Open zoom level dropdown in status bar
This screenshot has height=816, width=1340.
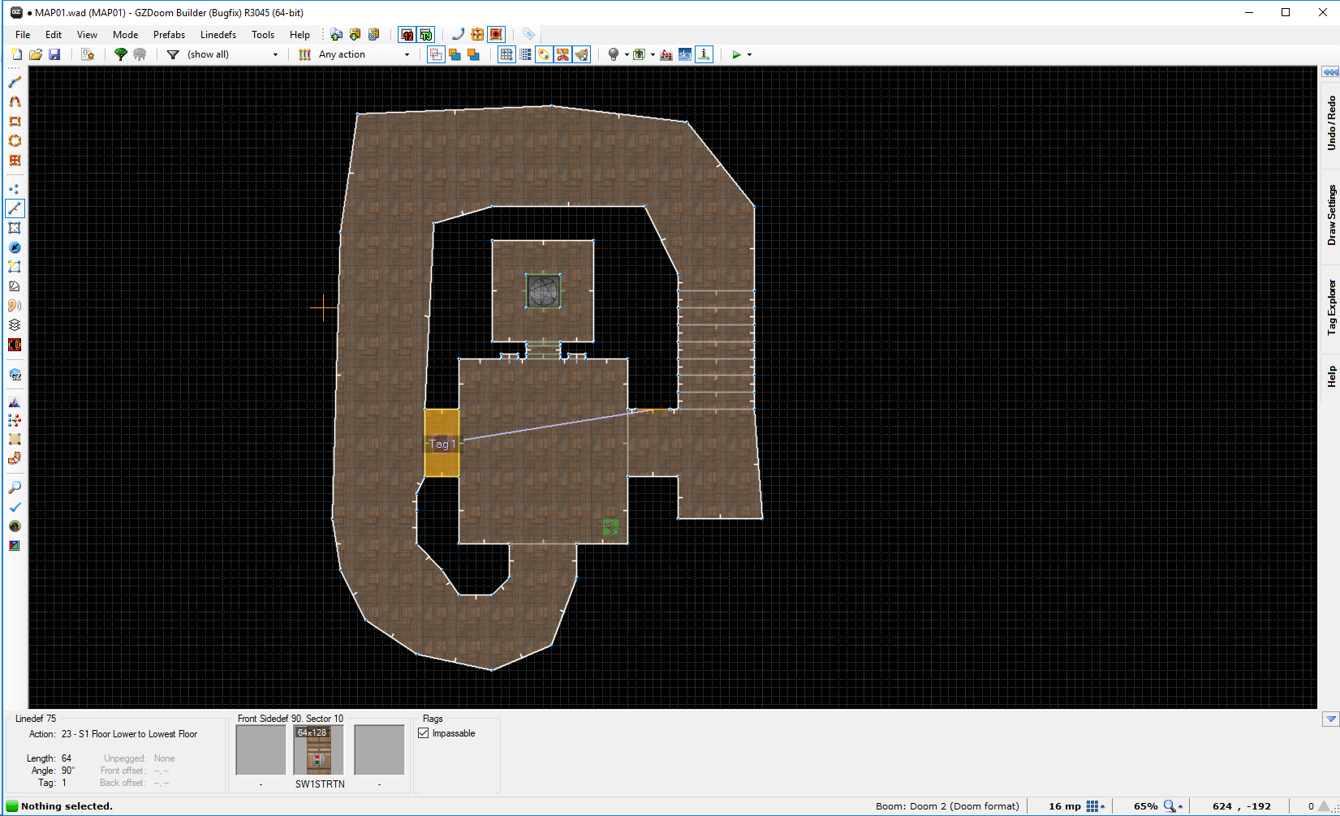click(x=1174, y=806)
